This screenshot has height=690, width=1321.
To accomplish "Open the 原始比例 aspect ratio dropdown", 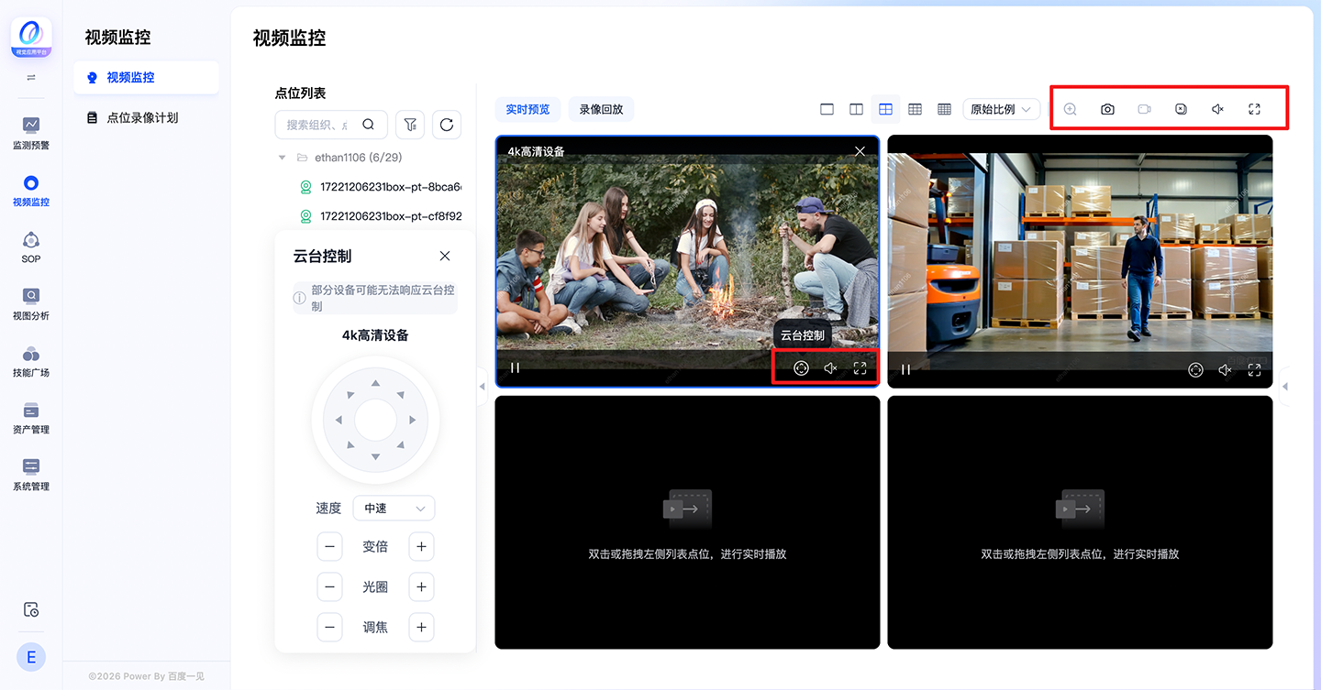I will pyautogui.click(x=1001, y=109).
